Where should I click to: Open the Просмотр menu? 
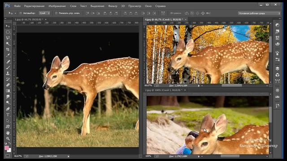coord(135,6)
